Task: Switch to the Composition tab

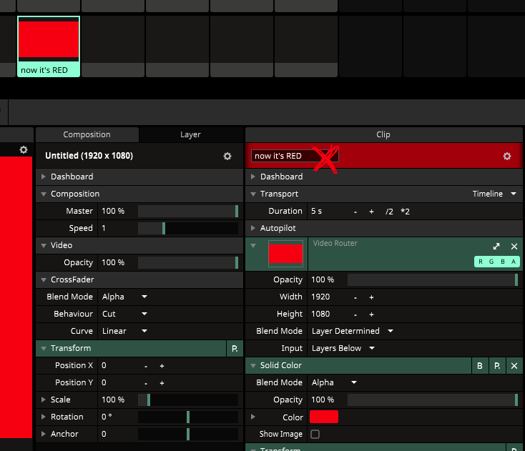Action: (87, 134)
